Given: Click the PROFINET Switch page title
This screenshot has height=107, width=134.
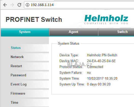Looking at the screenshot, I should click(x=34, y=20).
